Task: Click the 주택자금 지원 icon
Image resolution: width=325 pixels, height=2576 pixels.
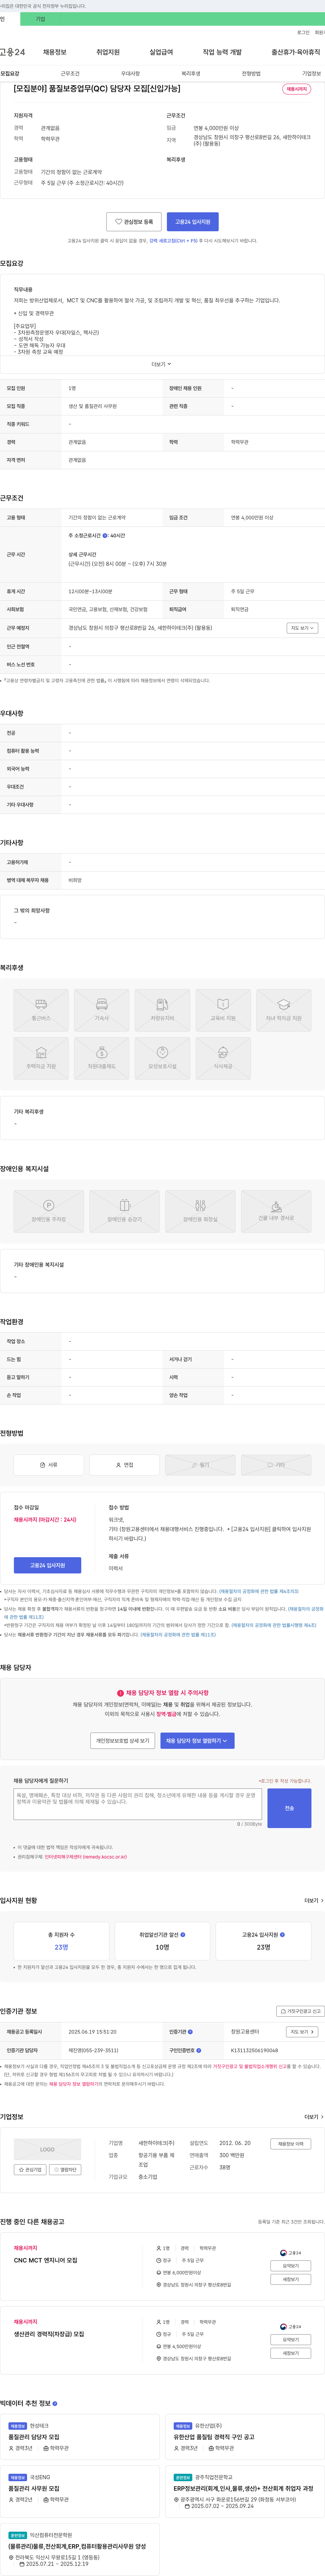Action: pos(41,1058)
